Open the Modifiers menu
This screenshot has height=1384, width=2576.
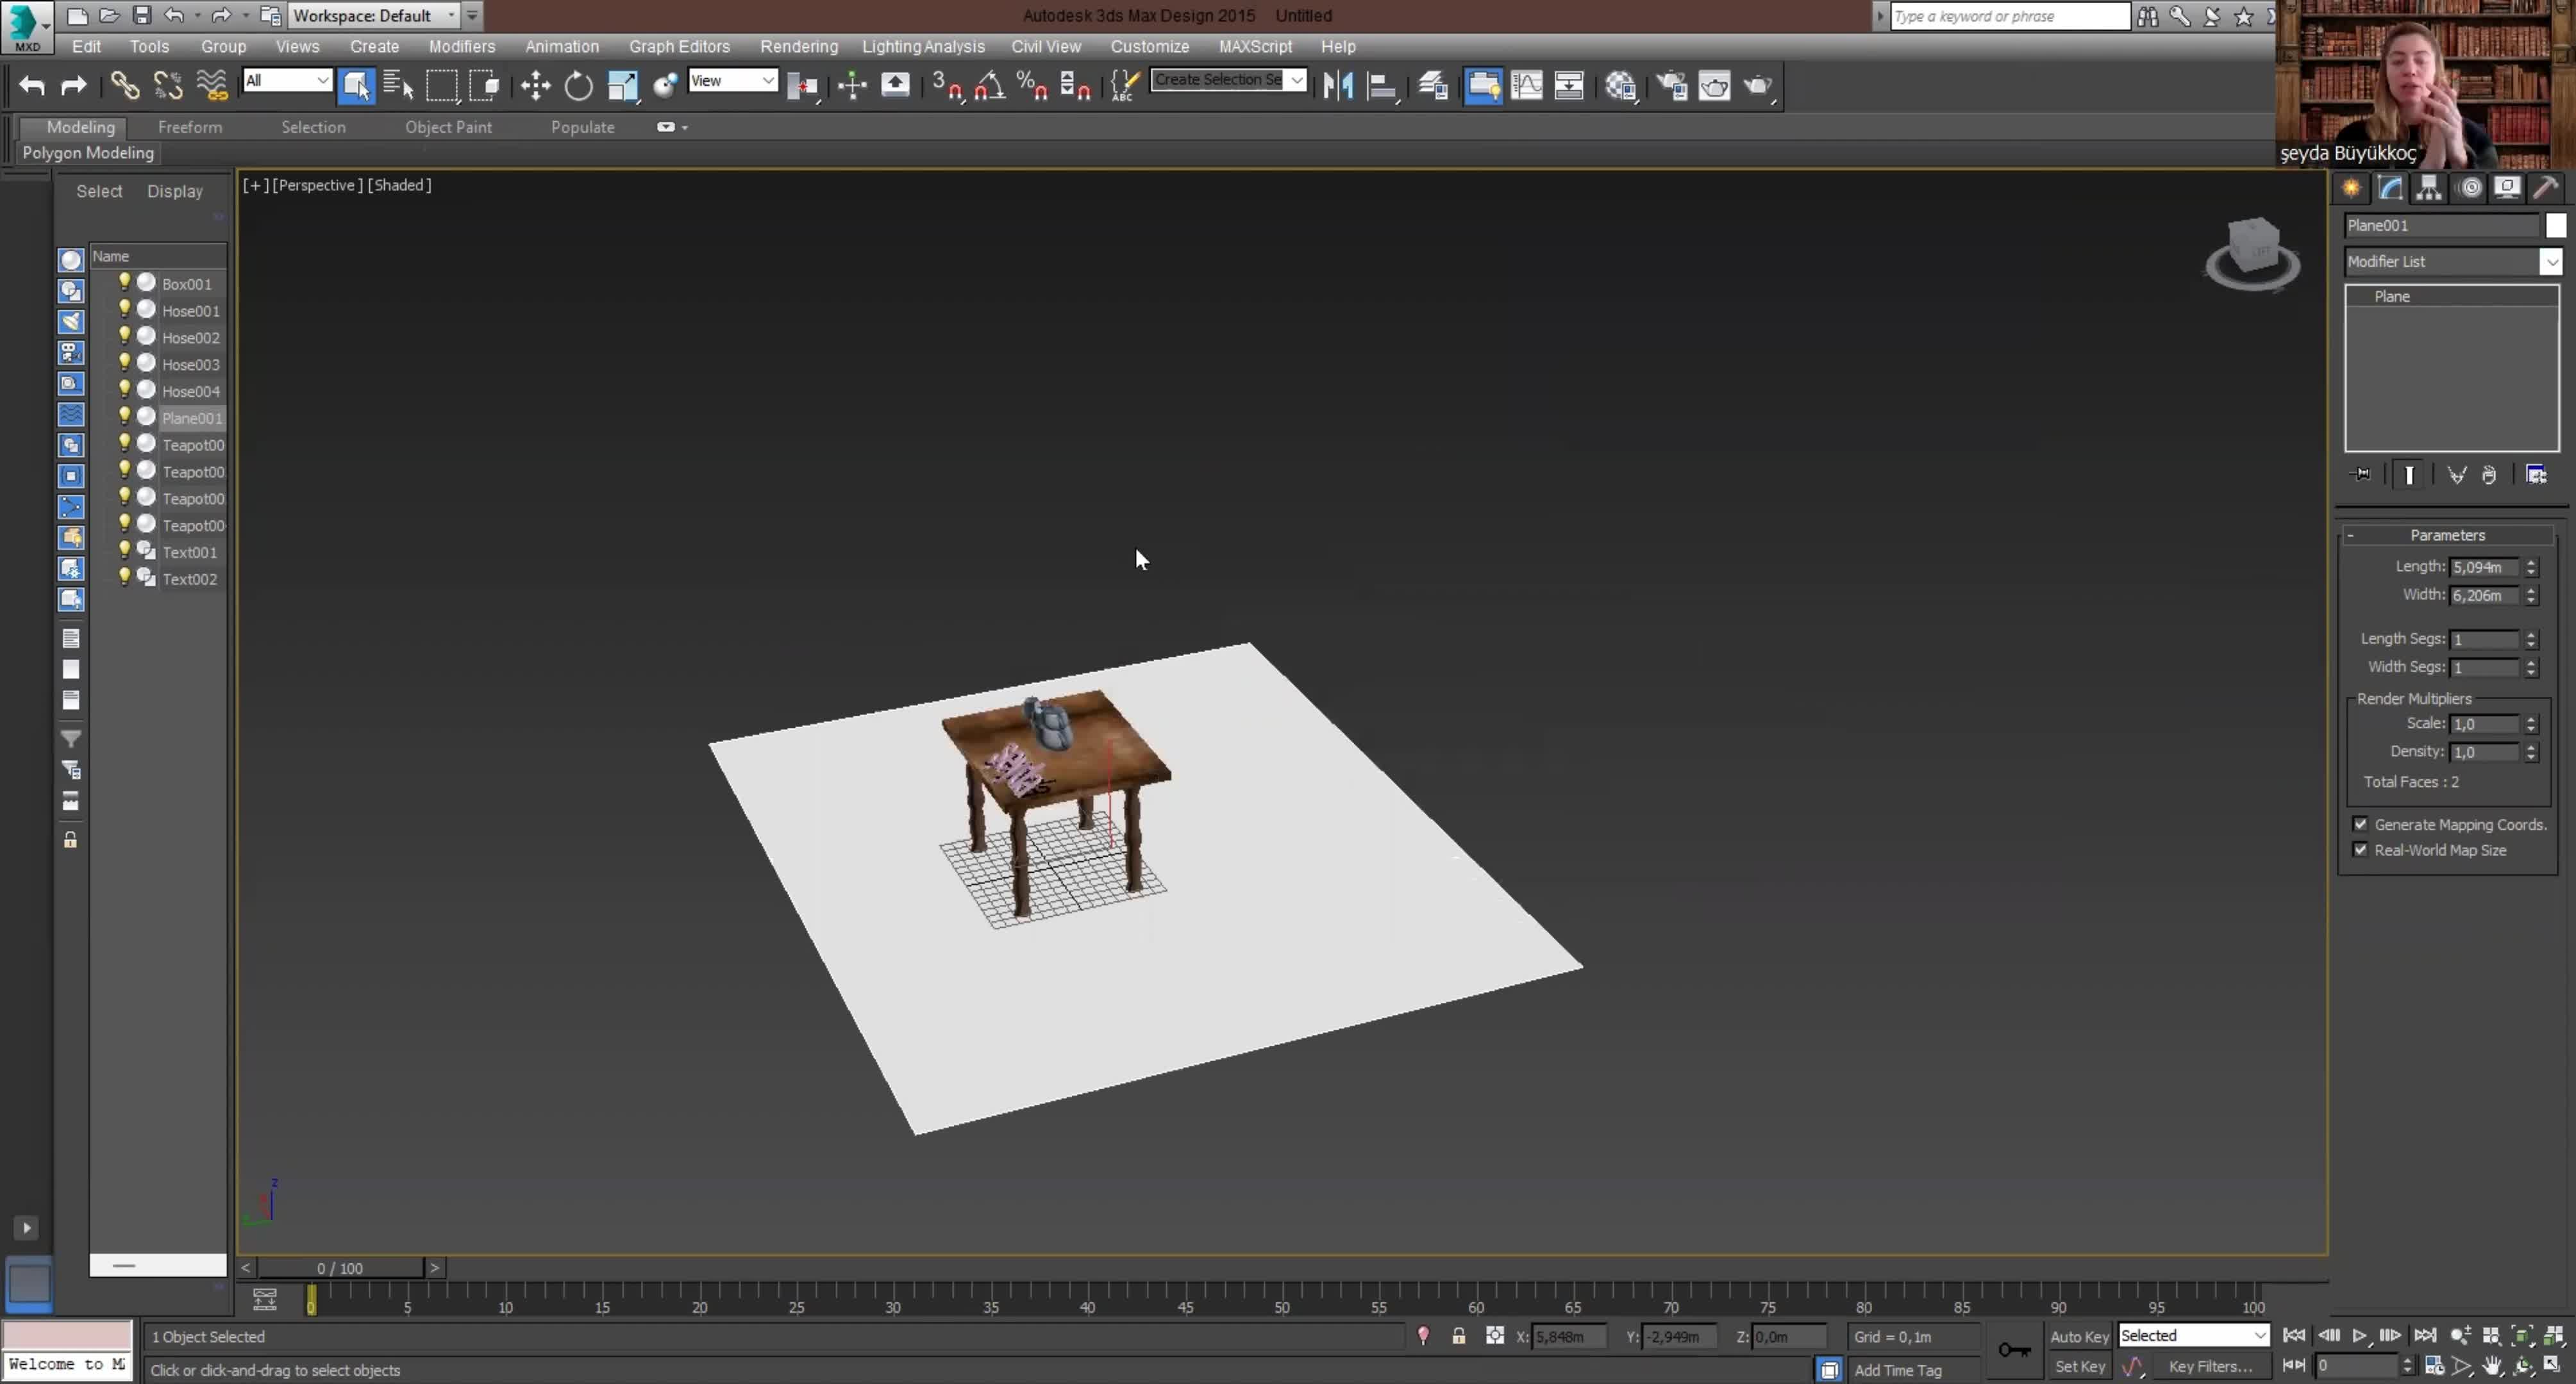coord(461,47)
